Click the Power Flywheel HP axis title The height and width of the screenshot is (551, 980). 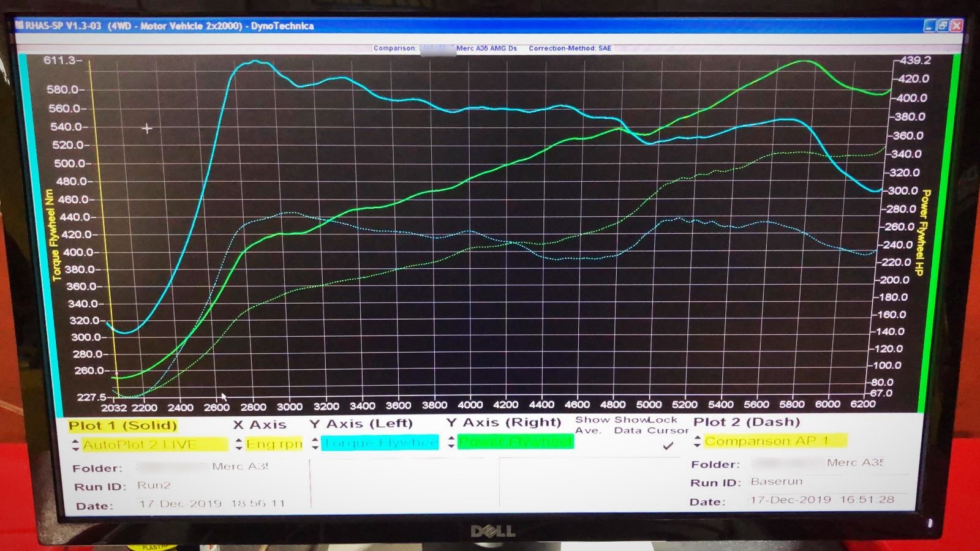click(x=922, y=233)
